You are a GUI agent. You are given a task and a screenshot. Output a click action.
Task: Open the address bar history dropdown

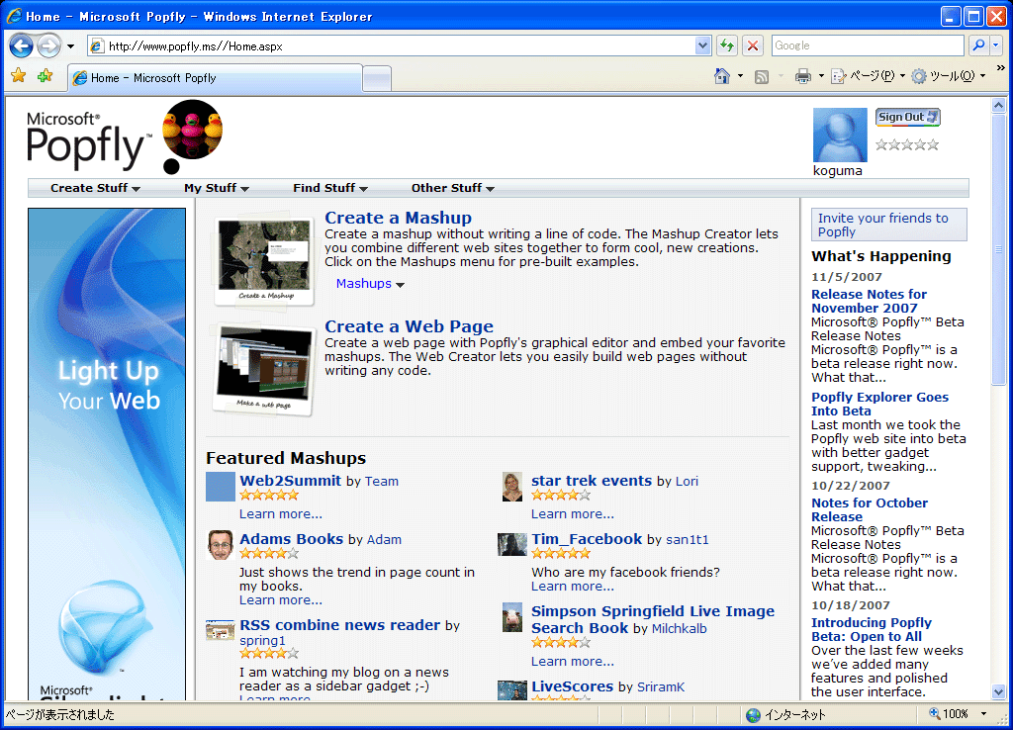pos(703,46)
